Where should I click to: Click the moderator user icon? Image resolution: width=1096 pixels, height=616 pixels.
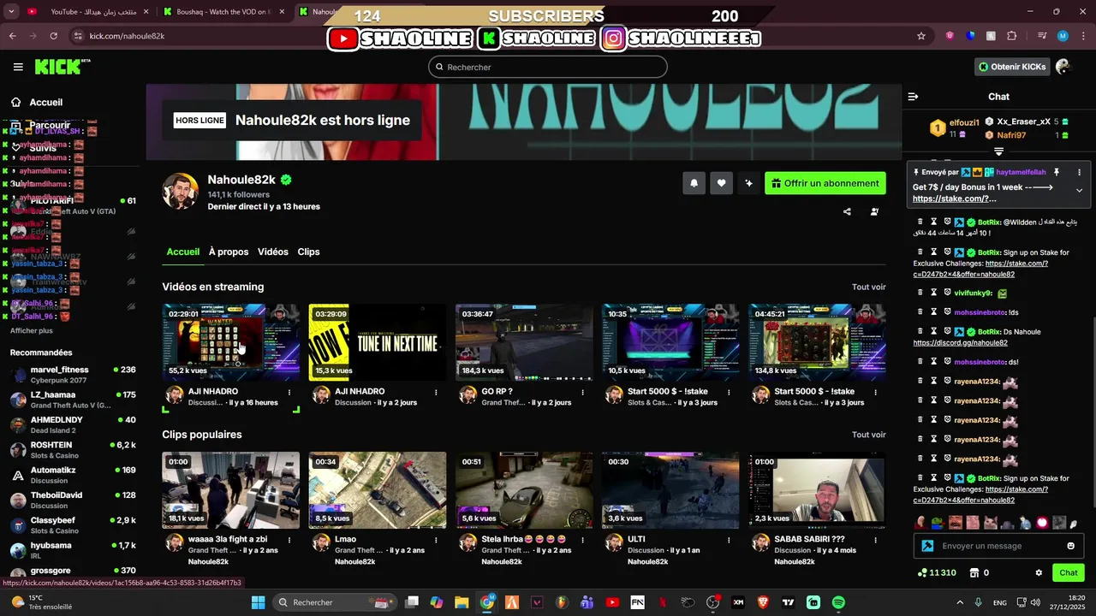[x=874, y=211]
